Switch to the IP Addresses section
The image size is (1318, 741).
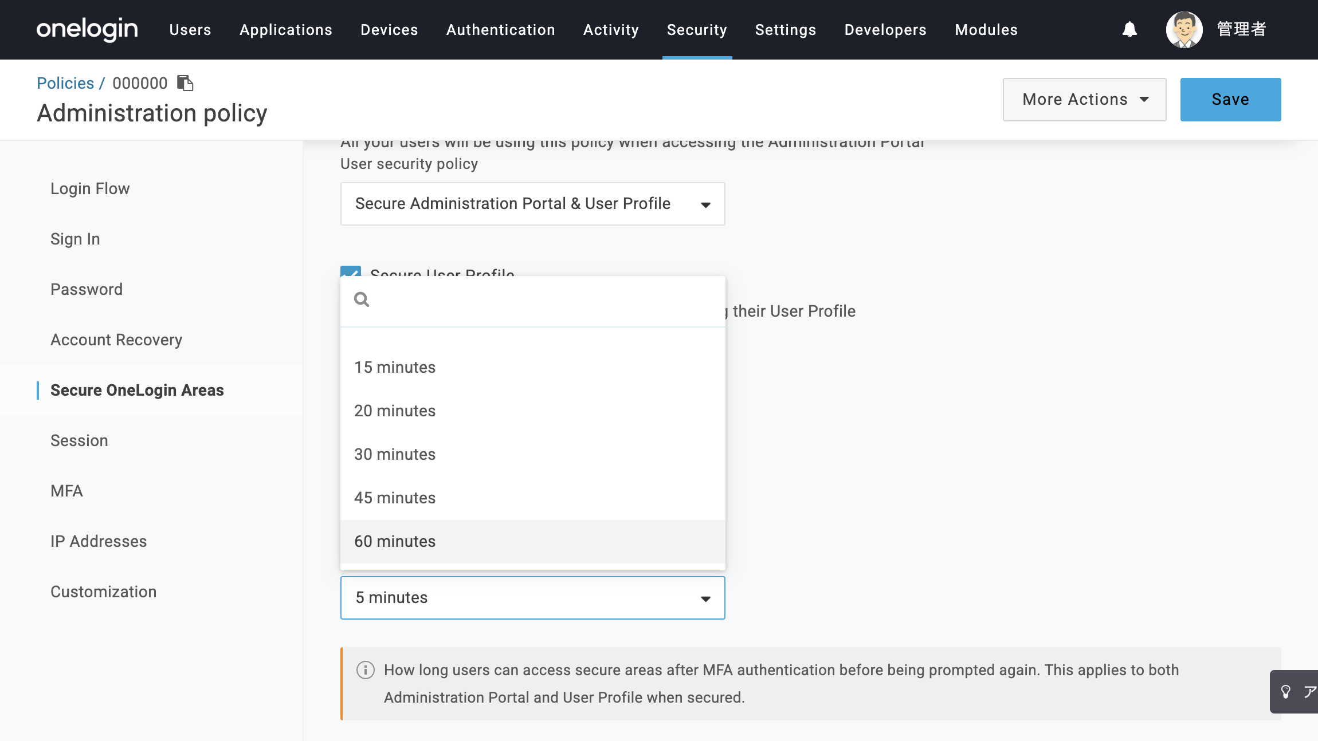[x=99, y=542]
